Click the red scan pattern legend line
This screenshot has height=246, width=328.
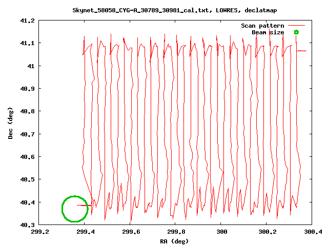[x=296, y=26]
